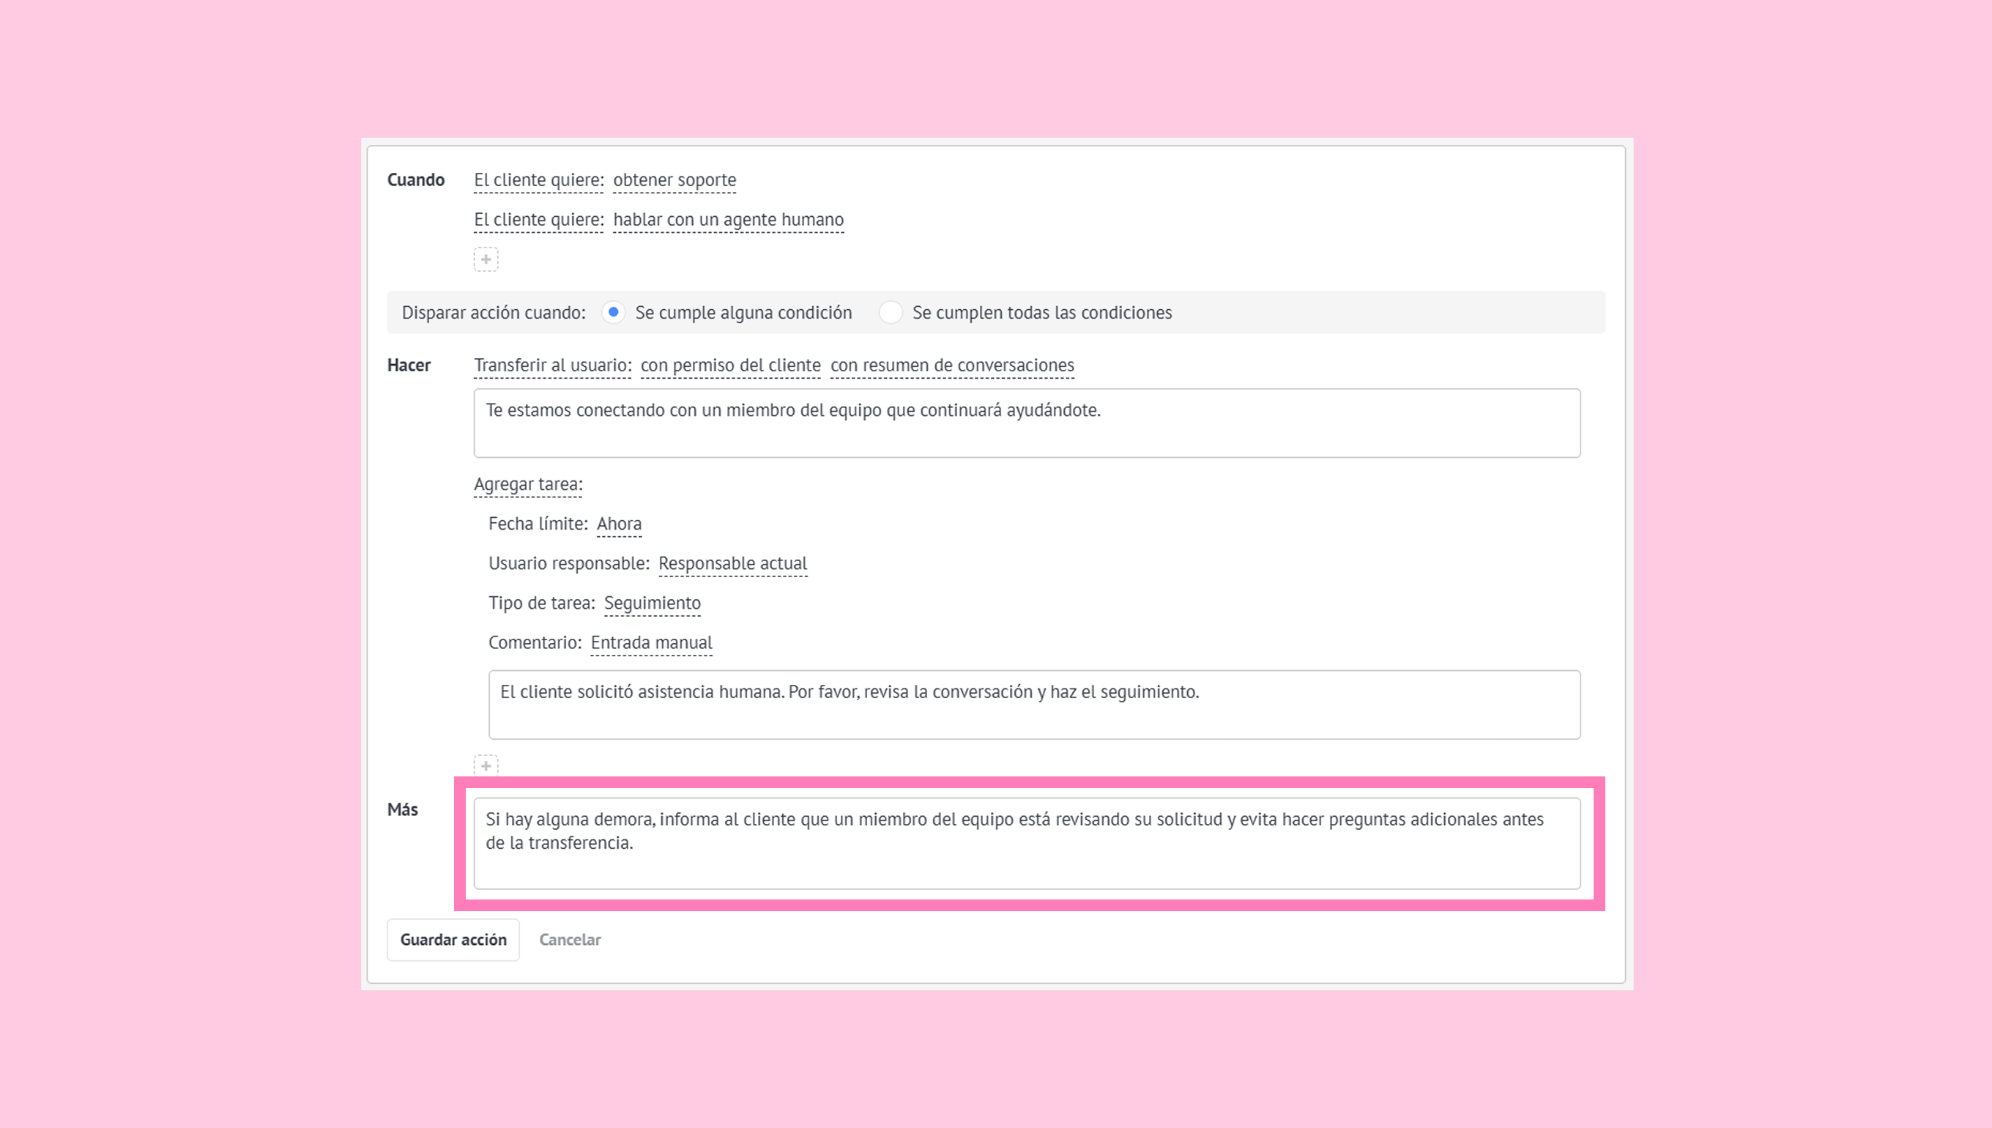
Task: Change the 'con resumen de conversaciones' option
Action: coord(952,365)
